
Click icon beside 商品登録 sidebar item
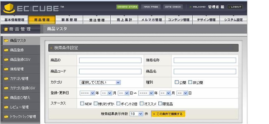coord(6,50)
